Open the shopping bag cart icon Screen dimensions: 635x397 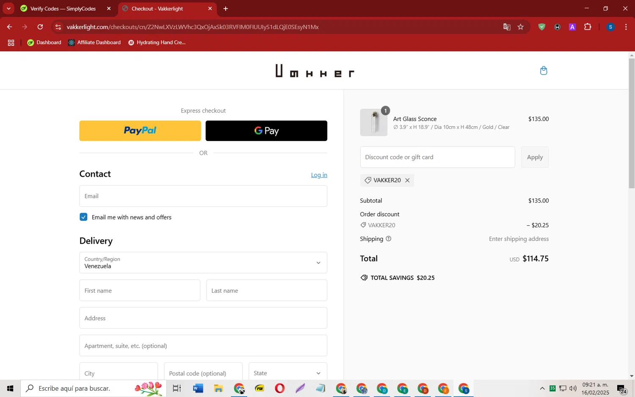(x=544, y=70)
